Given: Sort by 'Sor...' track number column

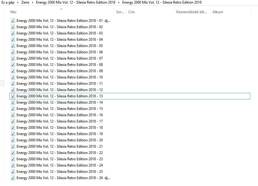Looking at the screenshot, I should pyautogui.click(x=120, y=12).
